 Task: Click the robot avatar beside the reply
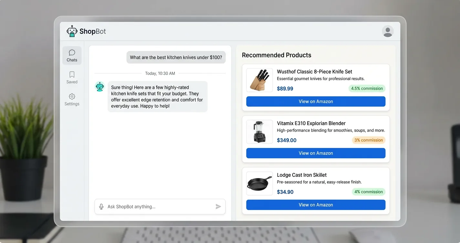99,87
